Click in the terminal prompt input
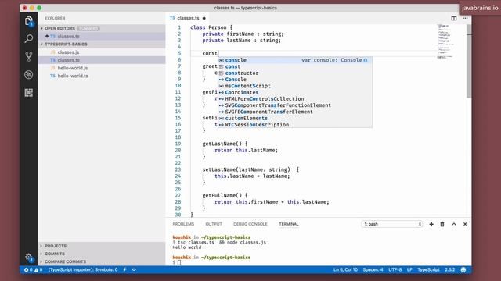 179,262
